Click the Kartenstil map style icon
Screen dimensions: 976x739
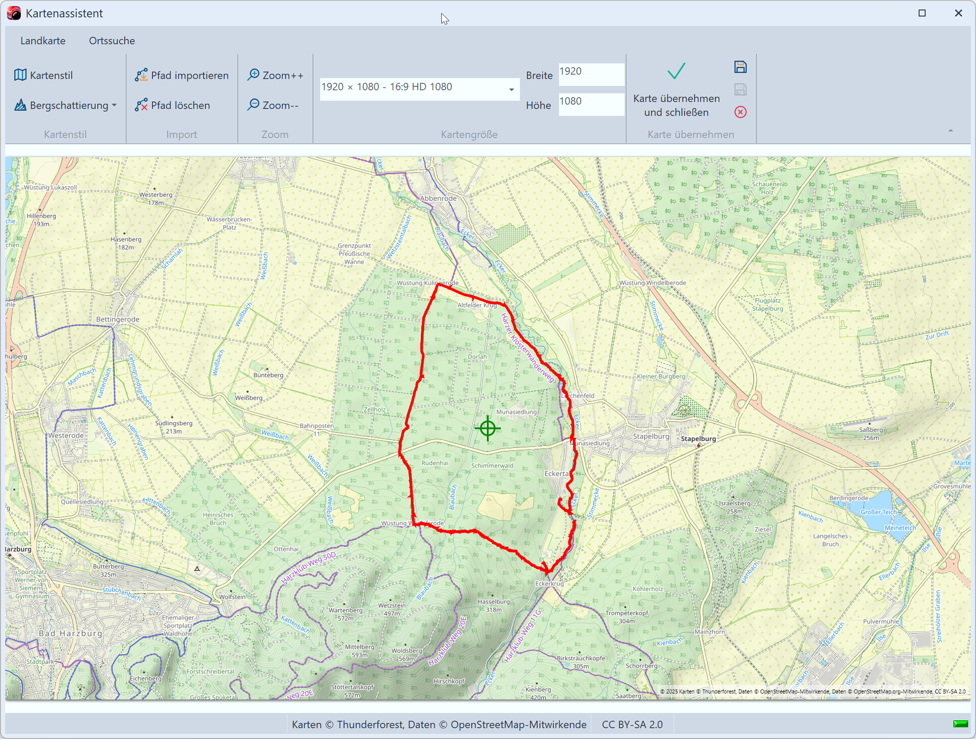tap(20, 75)
